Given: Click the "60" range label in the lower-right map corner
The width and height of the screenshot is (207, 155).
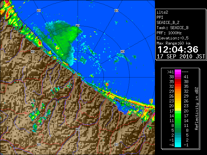Looking at the screenshot, I should (x=116, y=144).
